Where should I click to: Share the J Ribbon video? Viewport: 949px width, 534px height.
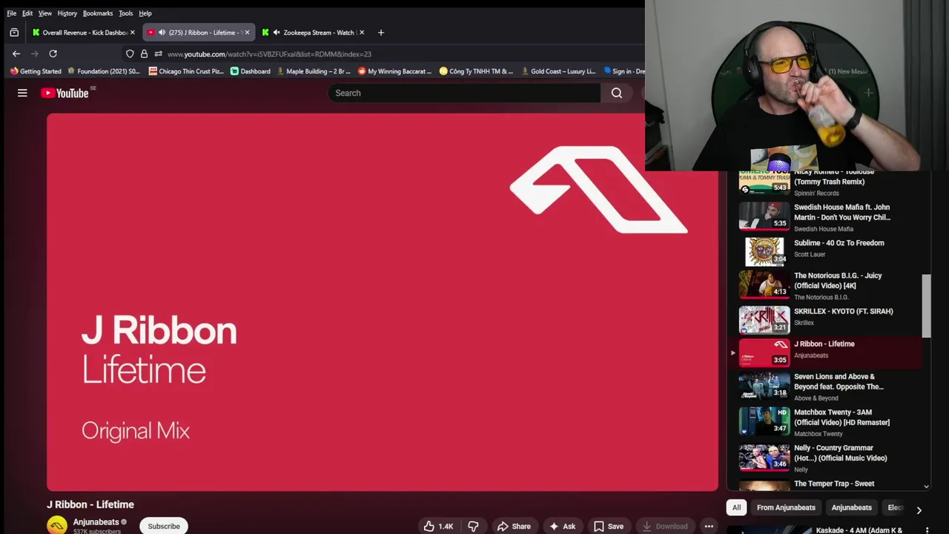coord(514,526)
